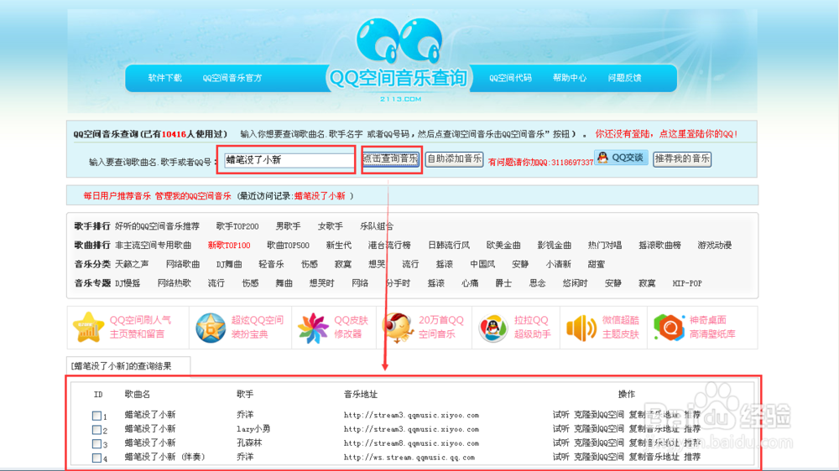Open 每日用户推荐音乐 link
Image resolution: width=839 pixels, height=471 pixels.
pos(117,196)
